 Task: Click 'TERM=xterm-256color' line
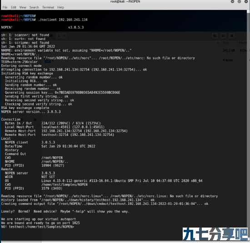click(x=20, y=62)
